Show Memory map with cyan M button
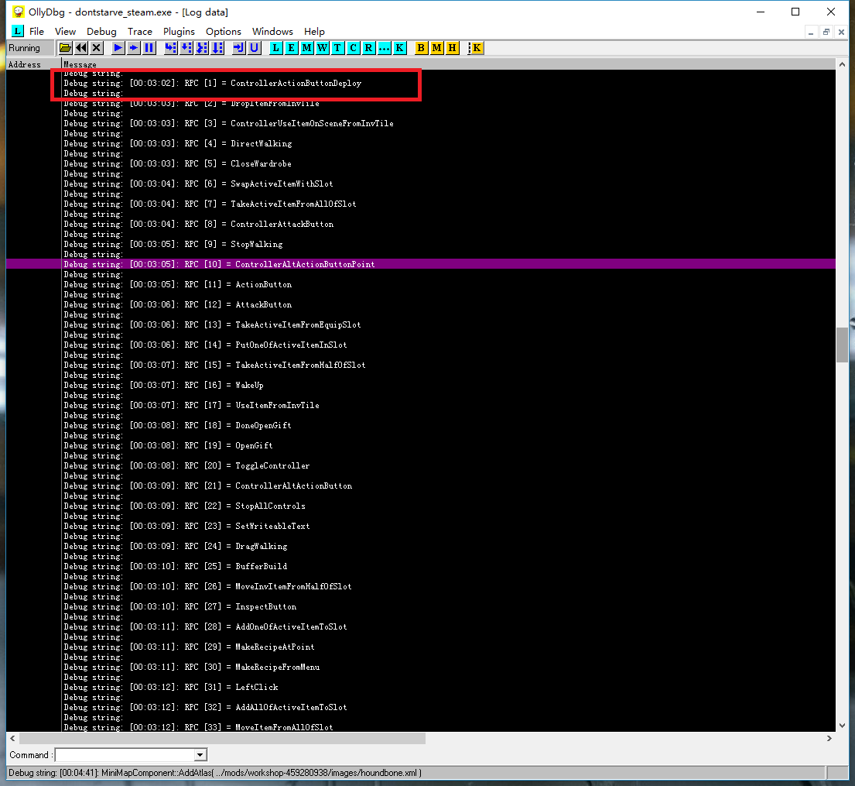This screenshot has height=786, width=855. coord(307,48)
